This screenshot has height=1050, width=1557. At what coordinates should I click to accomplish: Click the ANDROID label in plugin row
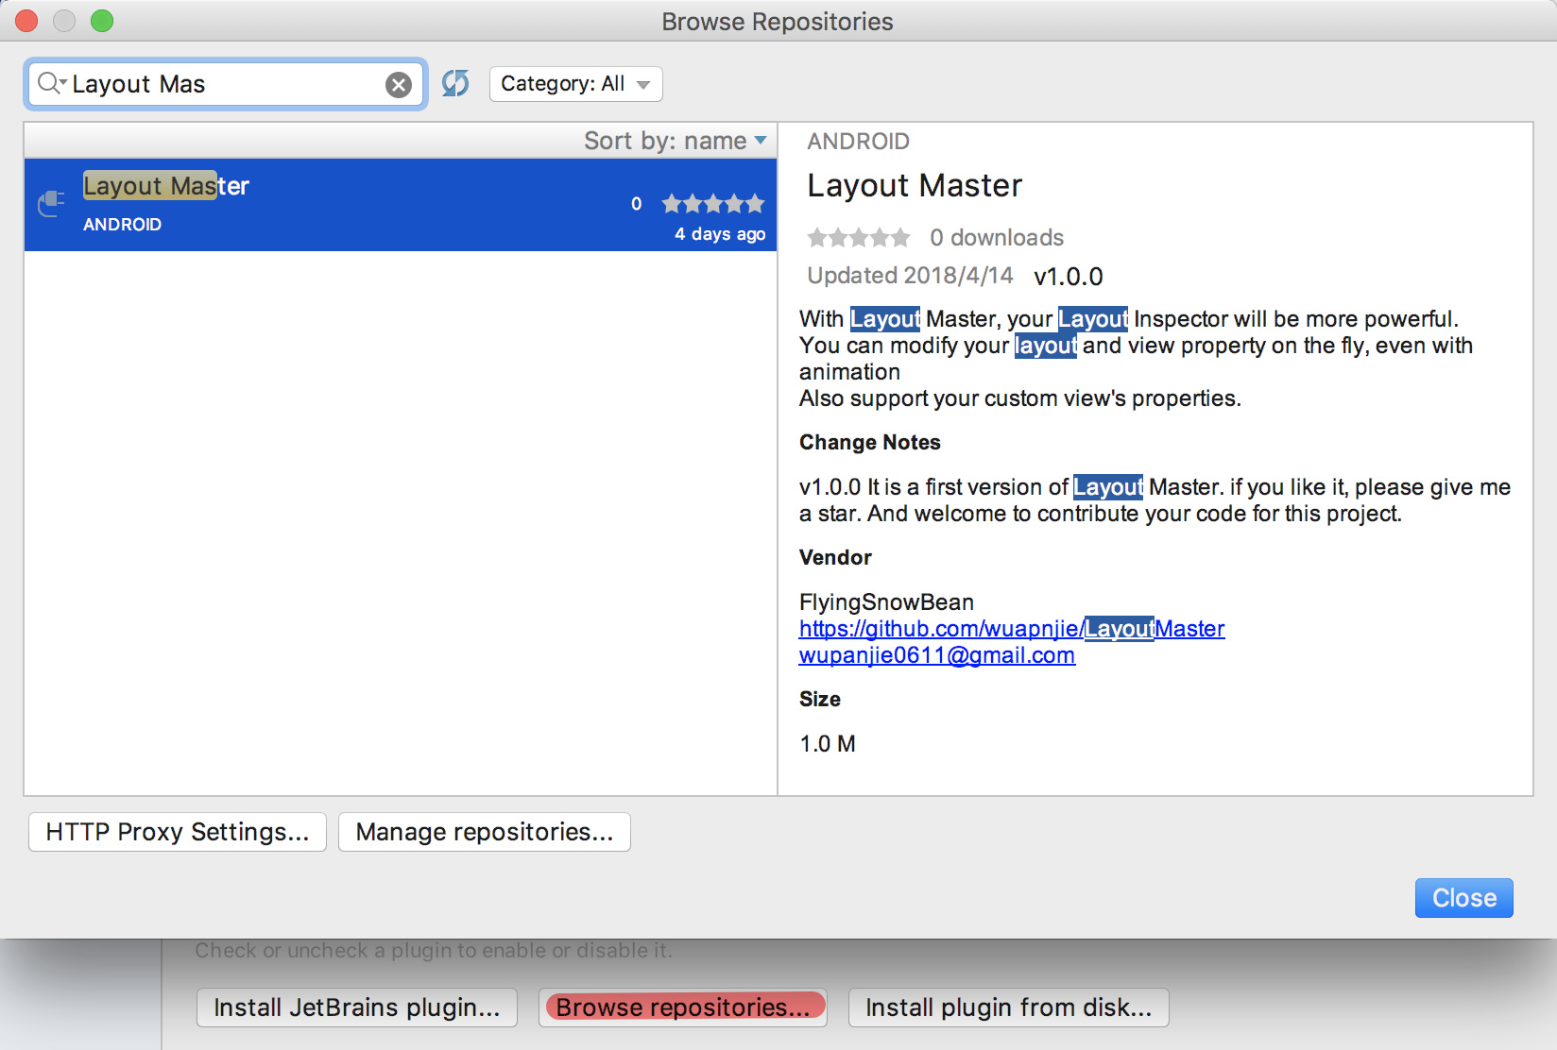point(123,225)
